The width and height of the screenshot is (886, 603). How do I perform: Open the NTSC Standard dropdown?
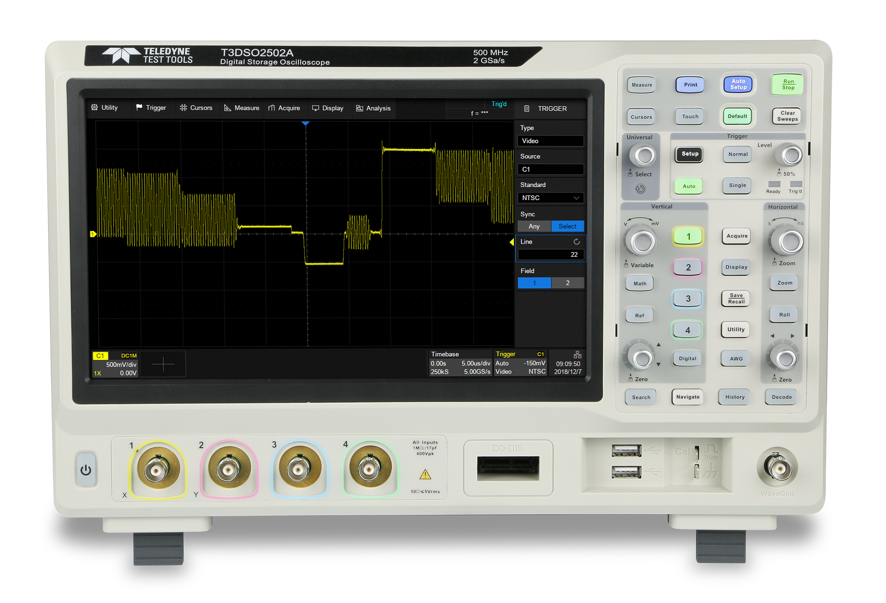click(551, 198)
